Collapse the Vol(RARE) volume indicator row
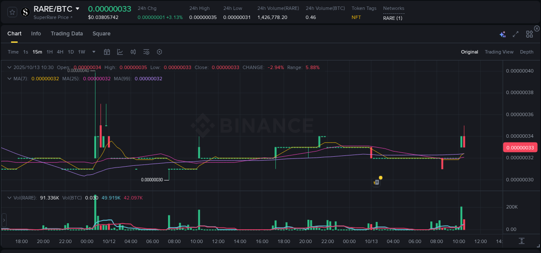 [x=10, y=197]
